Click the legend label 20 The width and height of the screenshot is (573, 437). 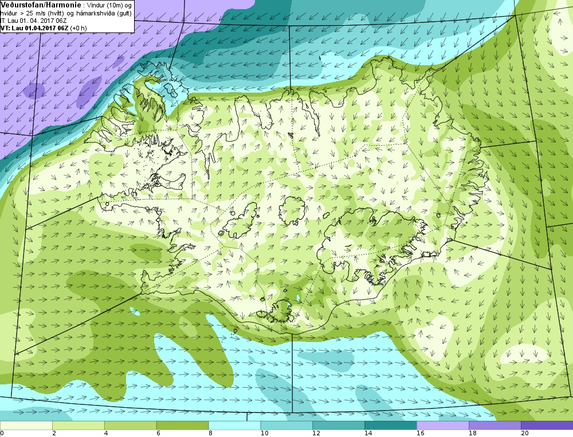pyautogui.click(x=525, y=434)
